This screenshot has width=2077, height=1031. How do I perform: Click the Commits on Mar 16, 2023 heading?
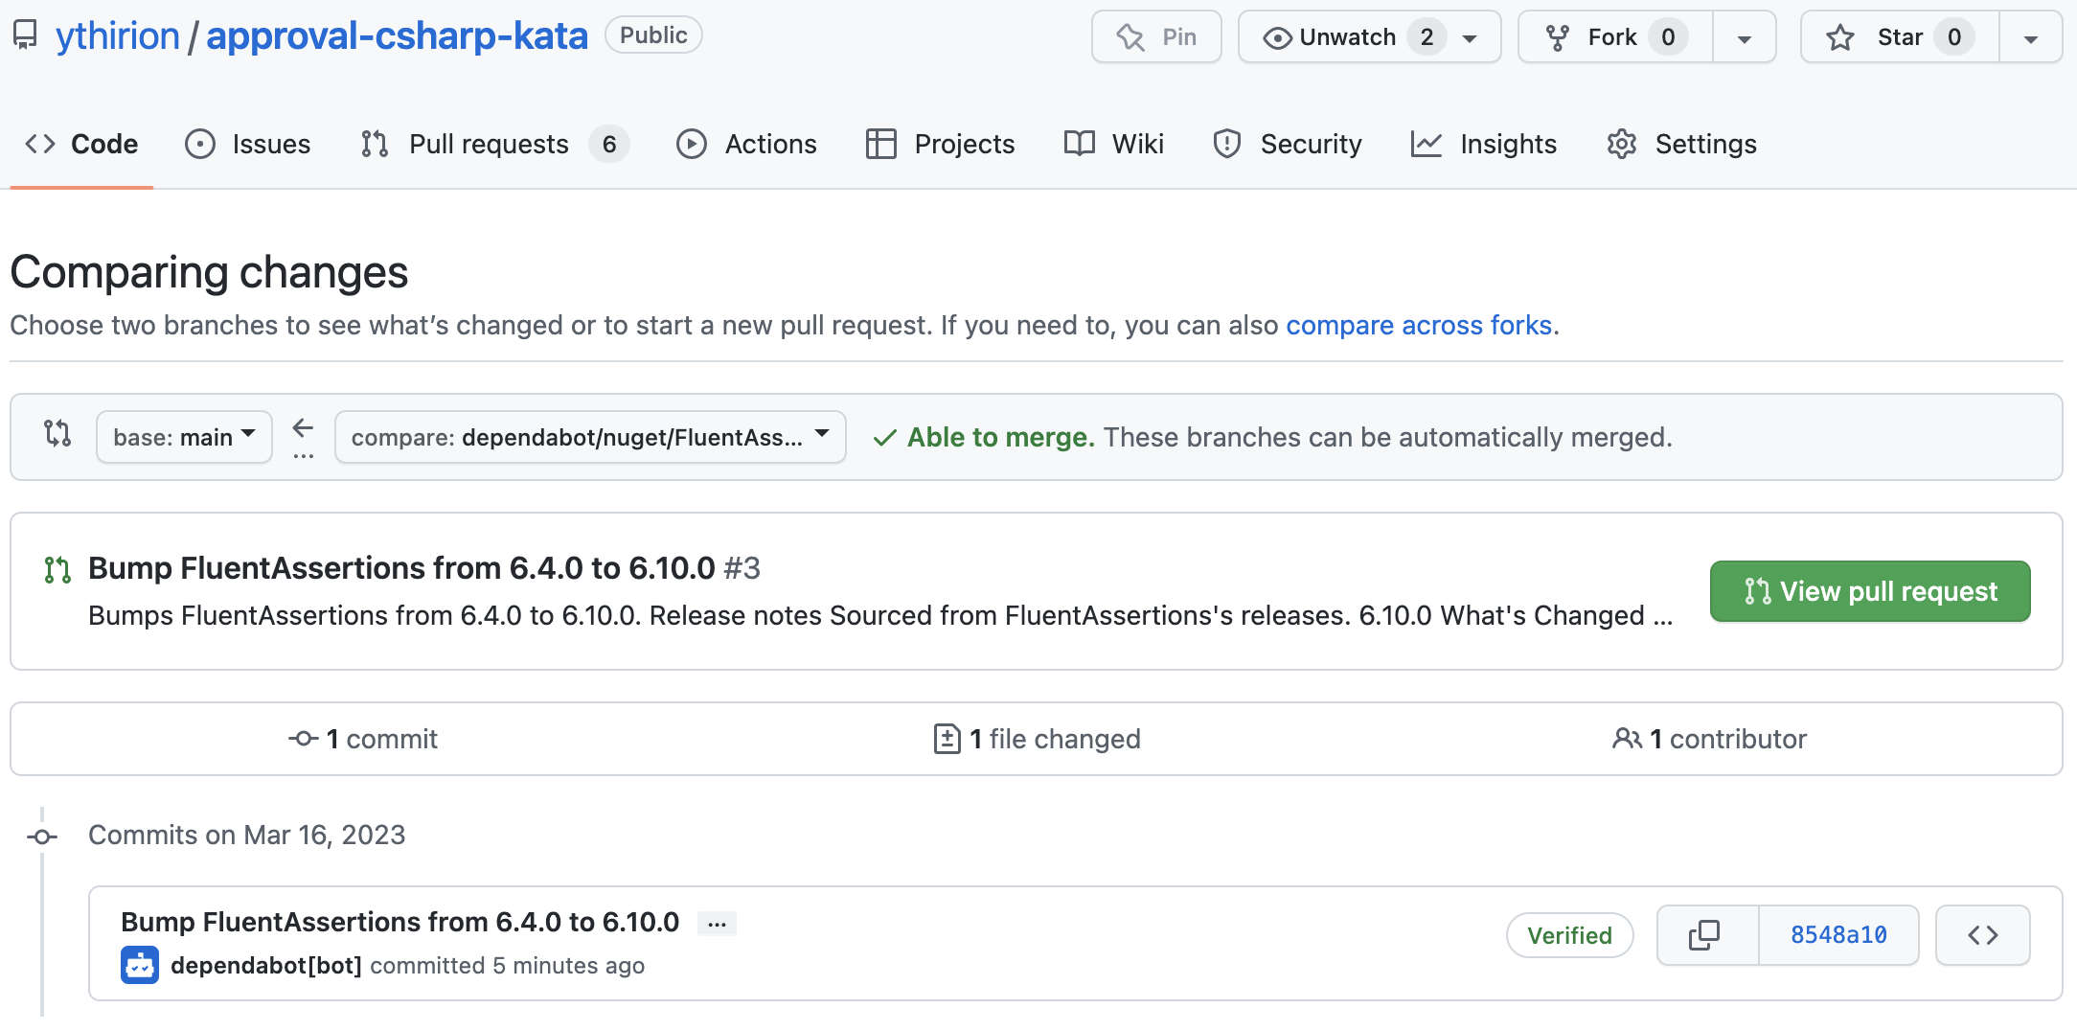[247, 836]
